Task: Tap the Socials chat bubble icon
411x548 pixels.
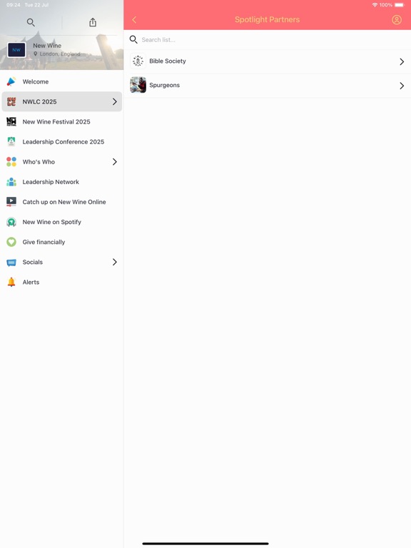Action: [x=11, y=262]
